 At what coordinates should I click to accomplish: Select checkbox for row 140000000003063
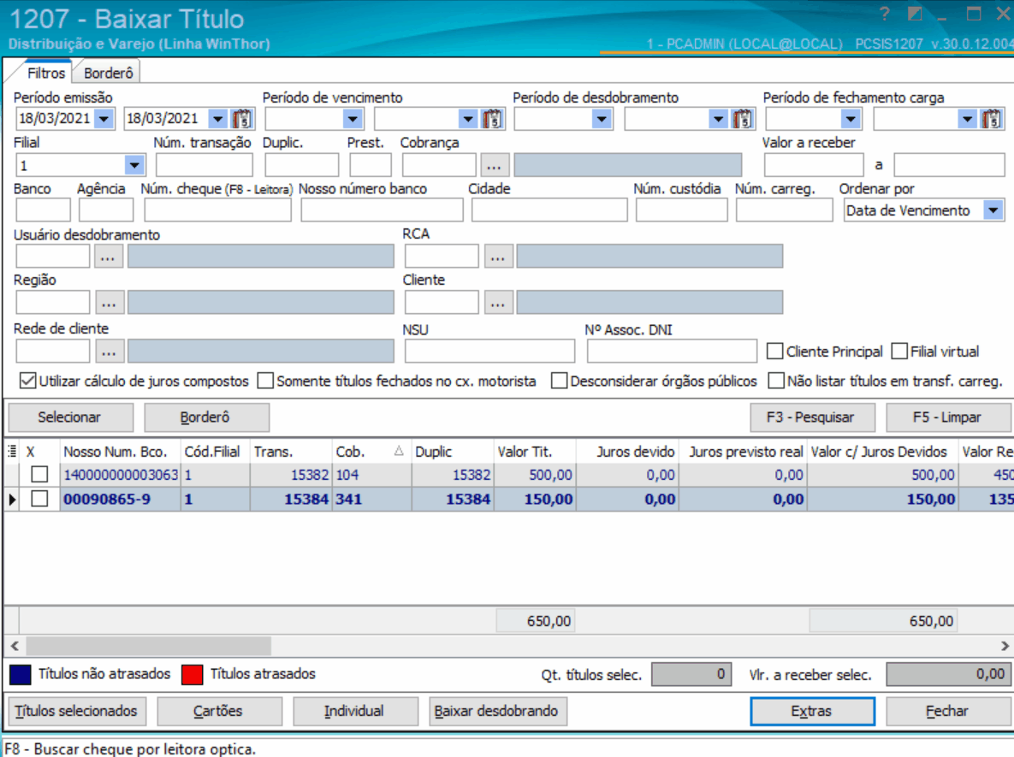[x=39, y=475]
